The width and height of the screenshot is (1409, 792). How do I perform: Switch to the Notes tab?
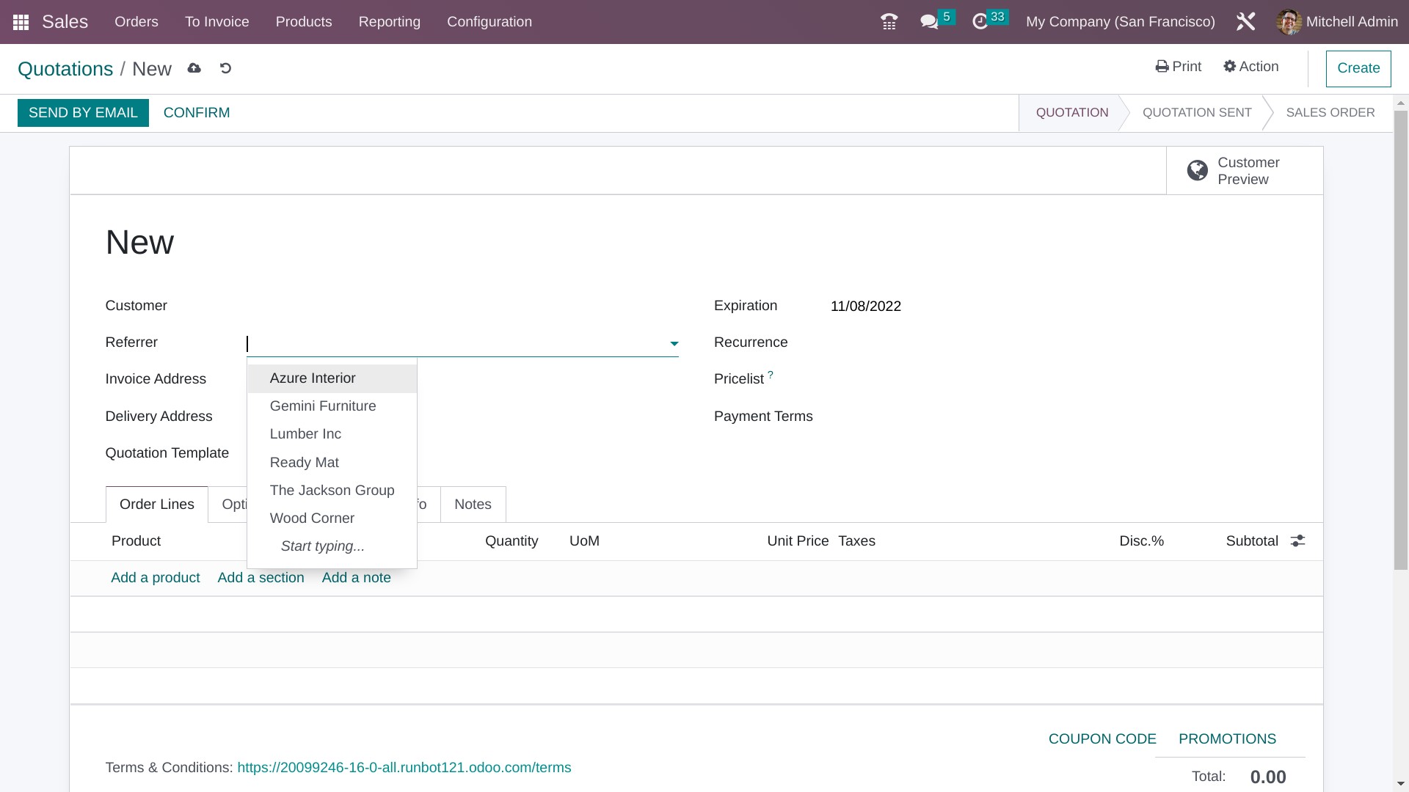pos(473,505)
